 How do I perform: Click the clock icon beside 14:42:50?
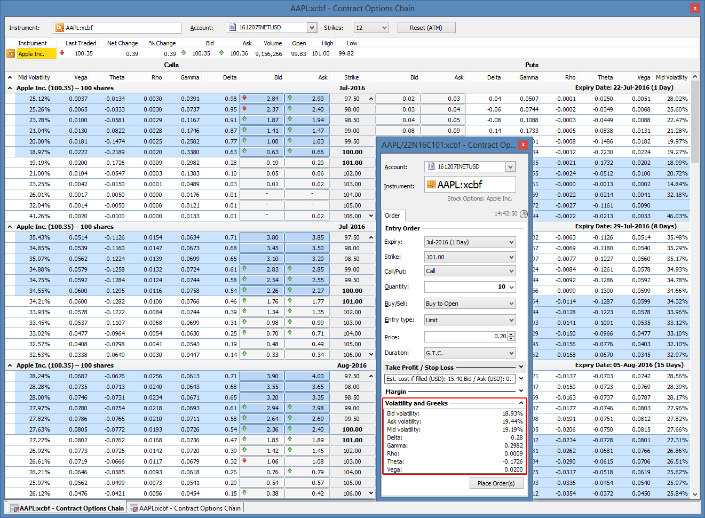[x=524, y=214]
